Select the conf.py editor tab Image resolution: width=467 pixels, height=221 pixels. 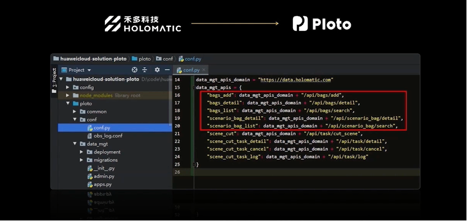pos(191,70)
